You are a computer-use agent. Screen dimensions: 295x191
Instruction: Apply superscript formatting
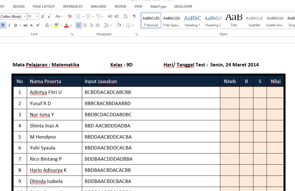[38, 25]
